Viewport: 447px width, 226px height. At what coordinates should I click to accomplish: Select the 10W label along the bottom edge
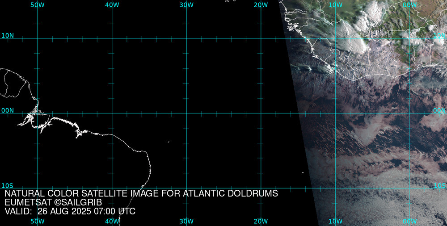335,222
